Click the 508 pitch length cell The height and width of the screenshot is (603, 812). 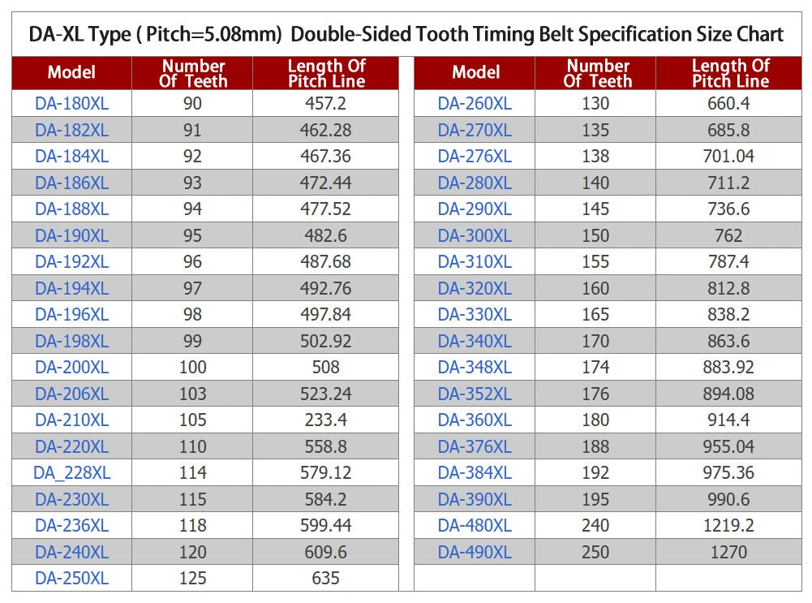coord(326,368)
